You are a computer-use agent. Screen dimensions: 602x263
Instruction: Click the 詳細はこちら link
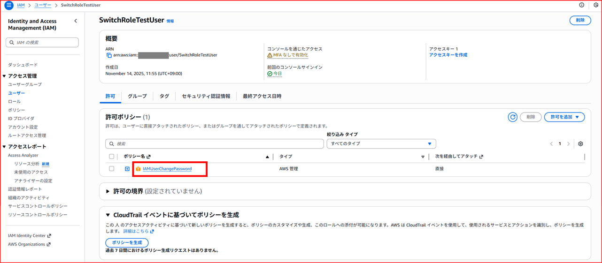tap(136, 232)
